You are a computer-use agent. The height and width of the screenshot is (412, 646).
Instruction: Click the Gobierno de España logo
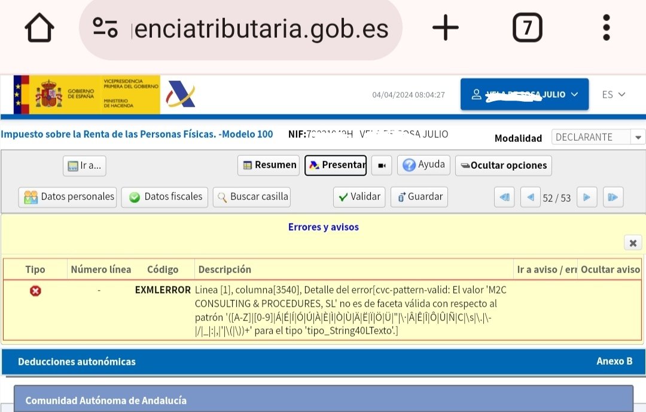click(x=87, y=95)
